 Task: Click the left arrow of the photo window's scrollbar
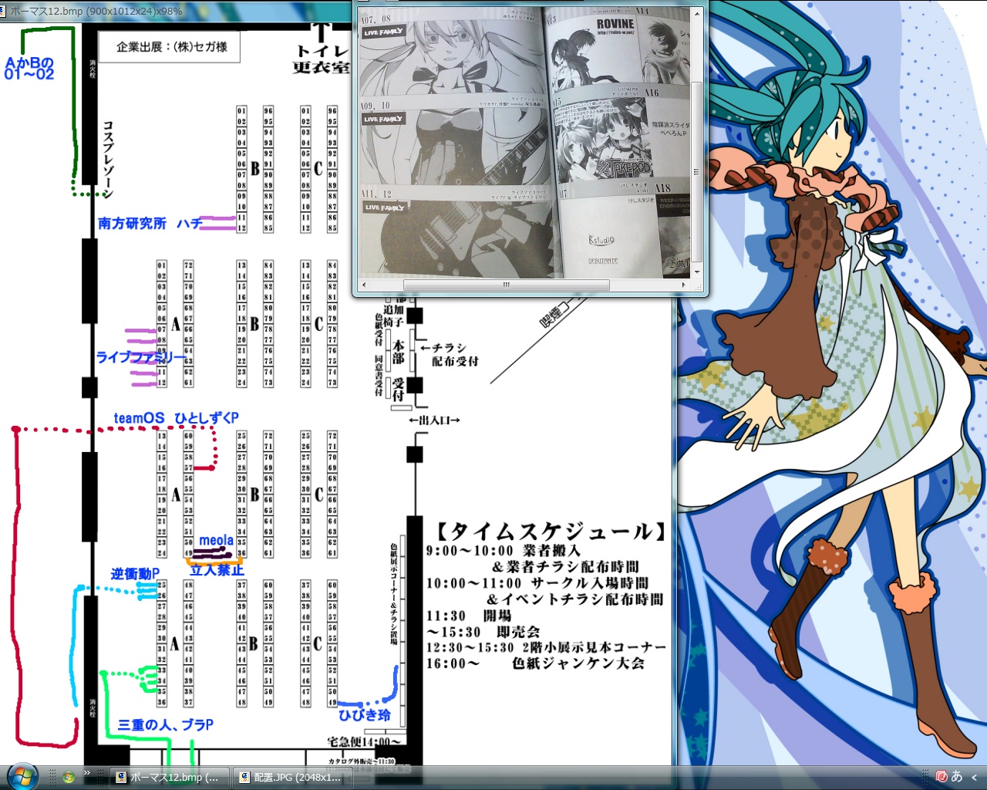coord(364,285)
